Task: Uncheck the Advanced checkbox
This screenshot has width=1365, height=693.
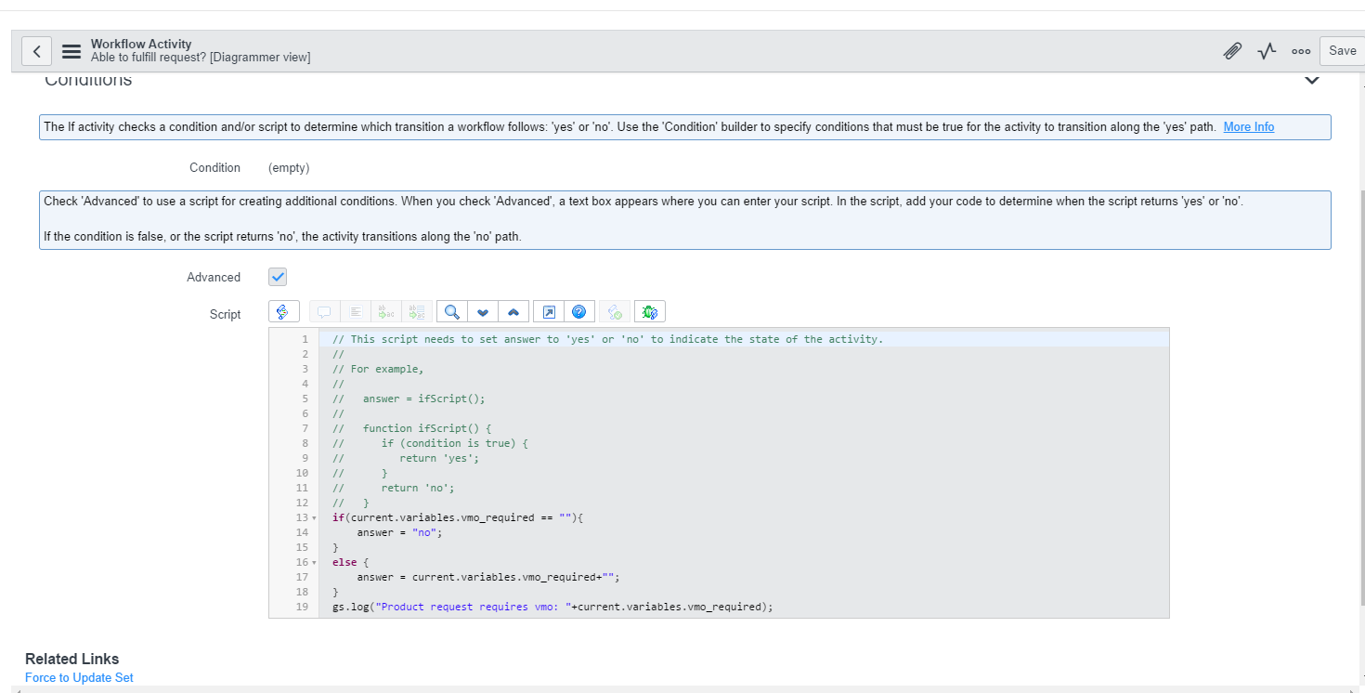Action: point(278,277)
